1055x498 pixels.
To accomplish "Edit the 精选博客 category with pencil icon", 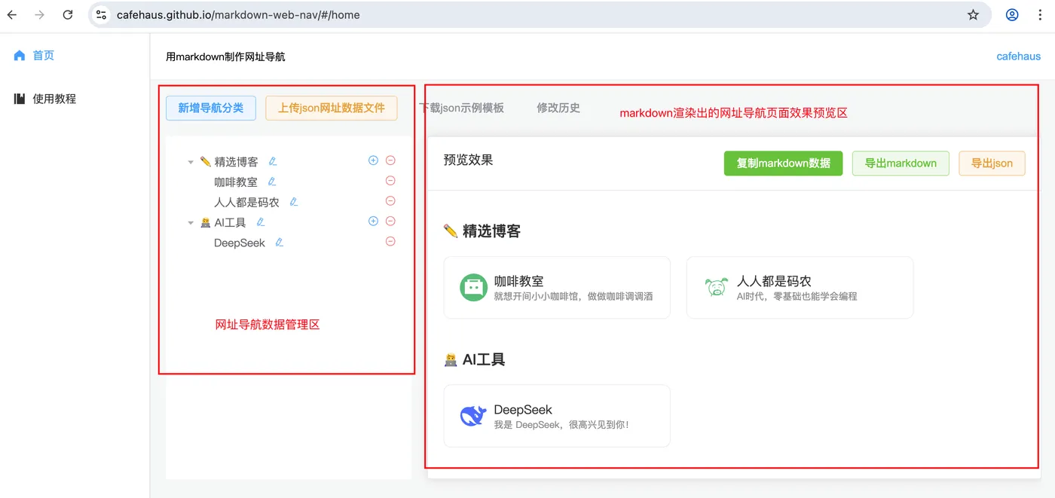I will [273, 161].
